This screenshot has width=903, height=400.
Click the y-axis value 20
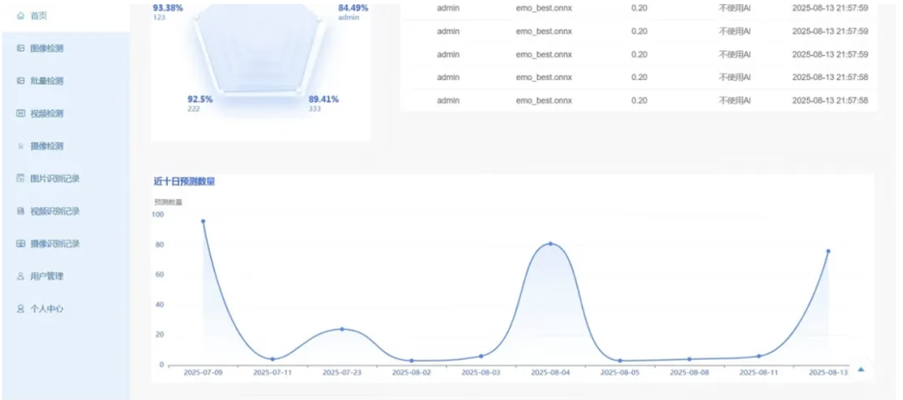pos(159,334)
